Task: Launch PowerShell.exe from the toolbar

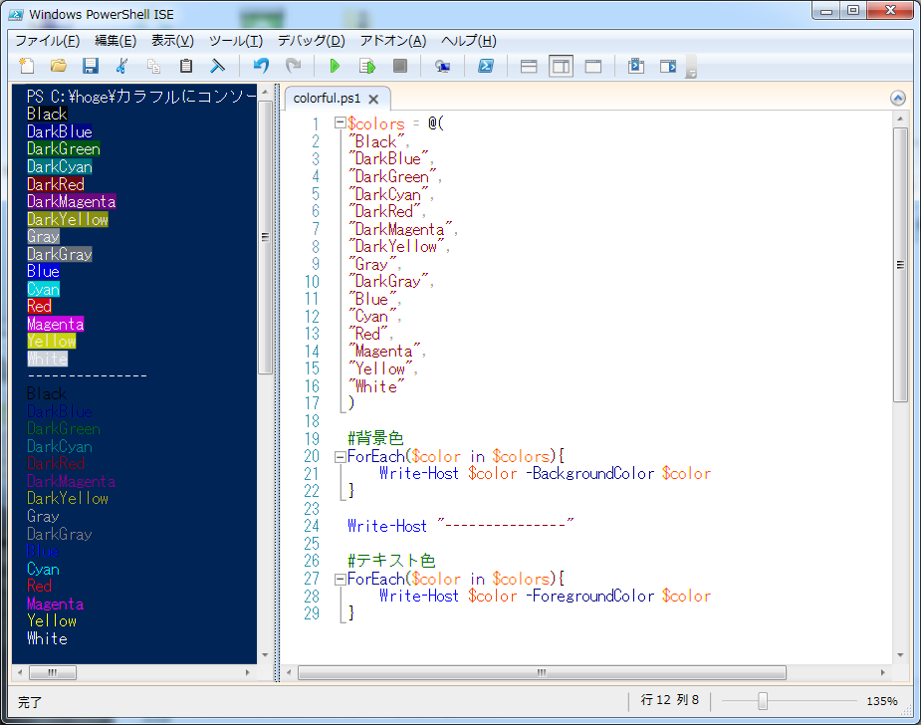Action: (x=486, y=66)
